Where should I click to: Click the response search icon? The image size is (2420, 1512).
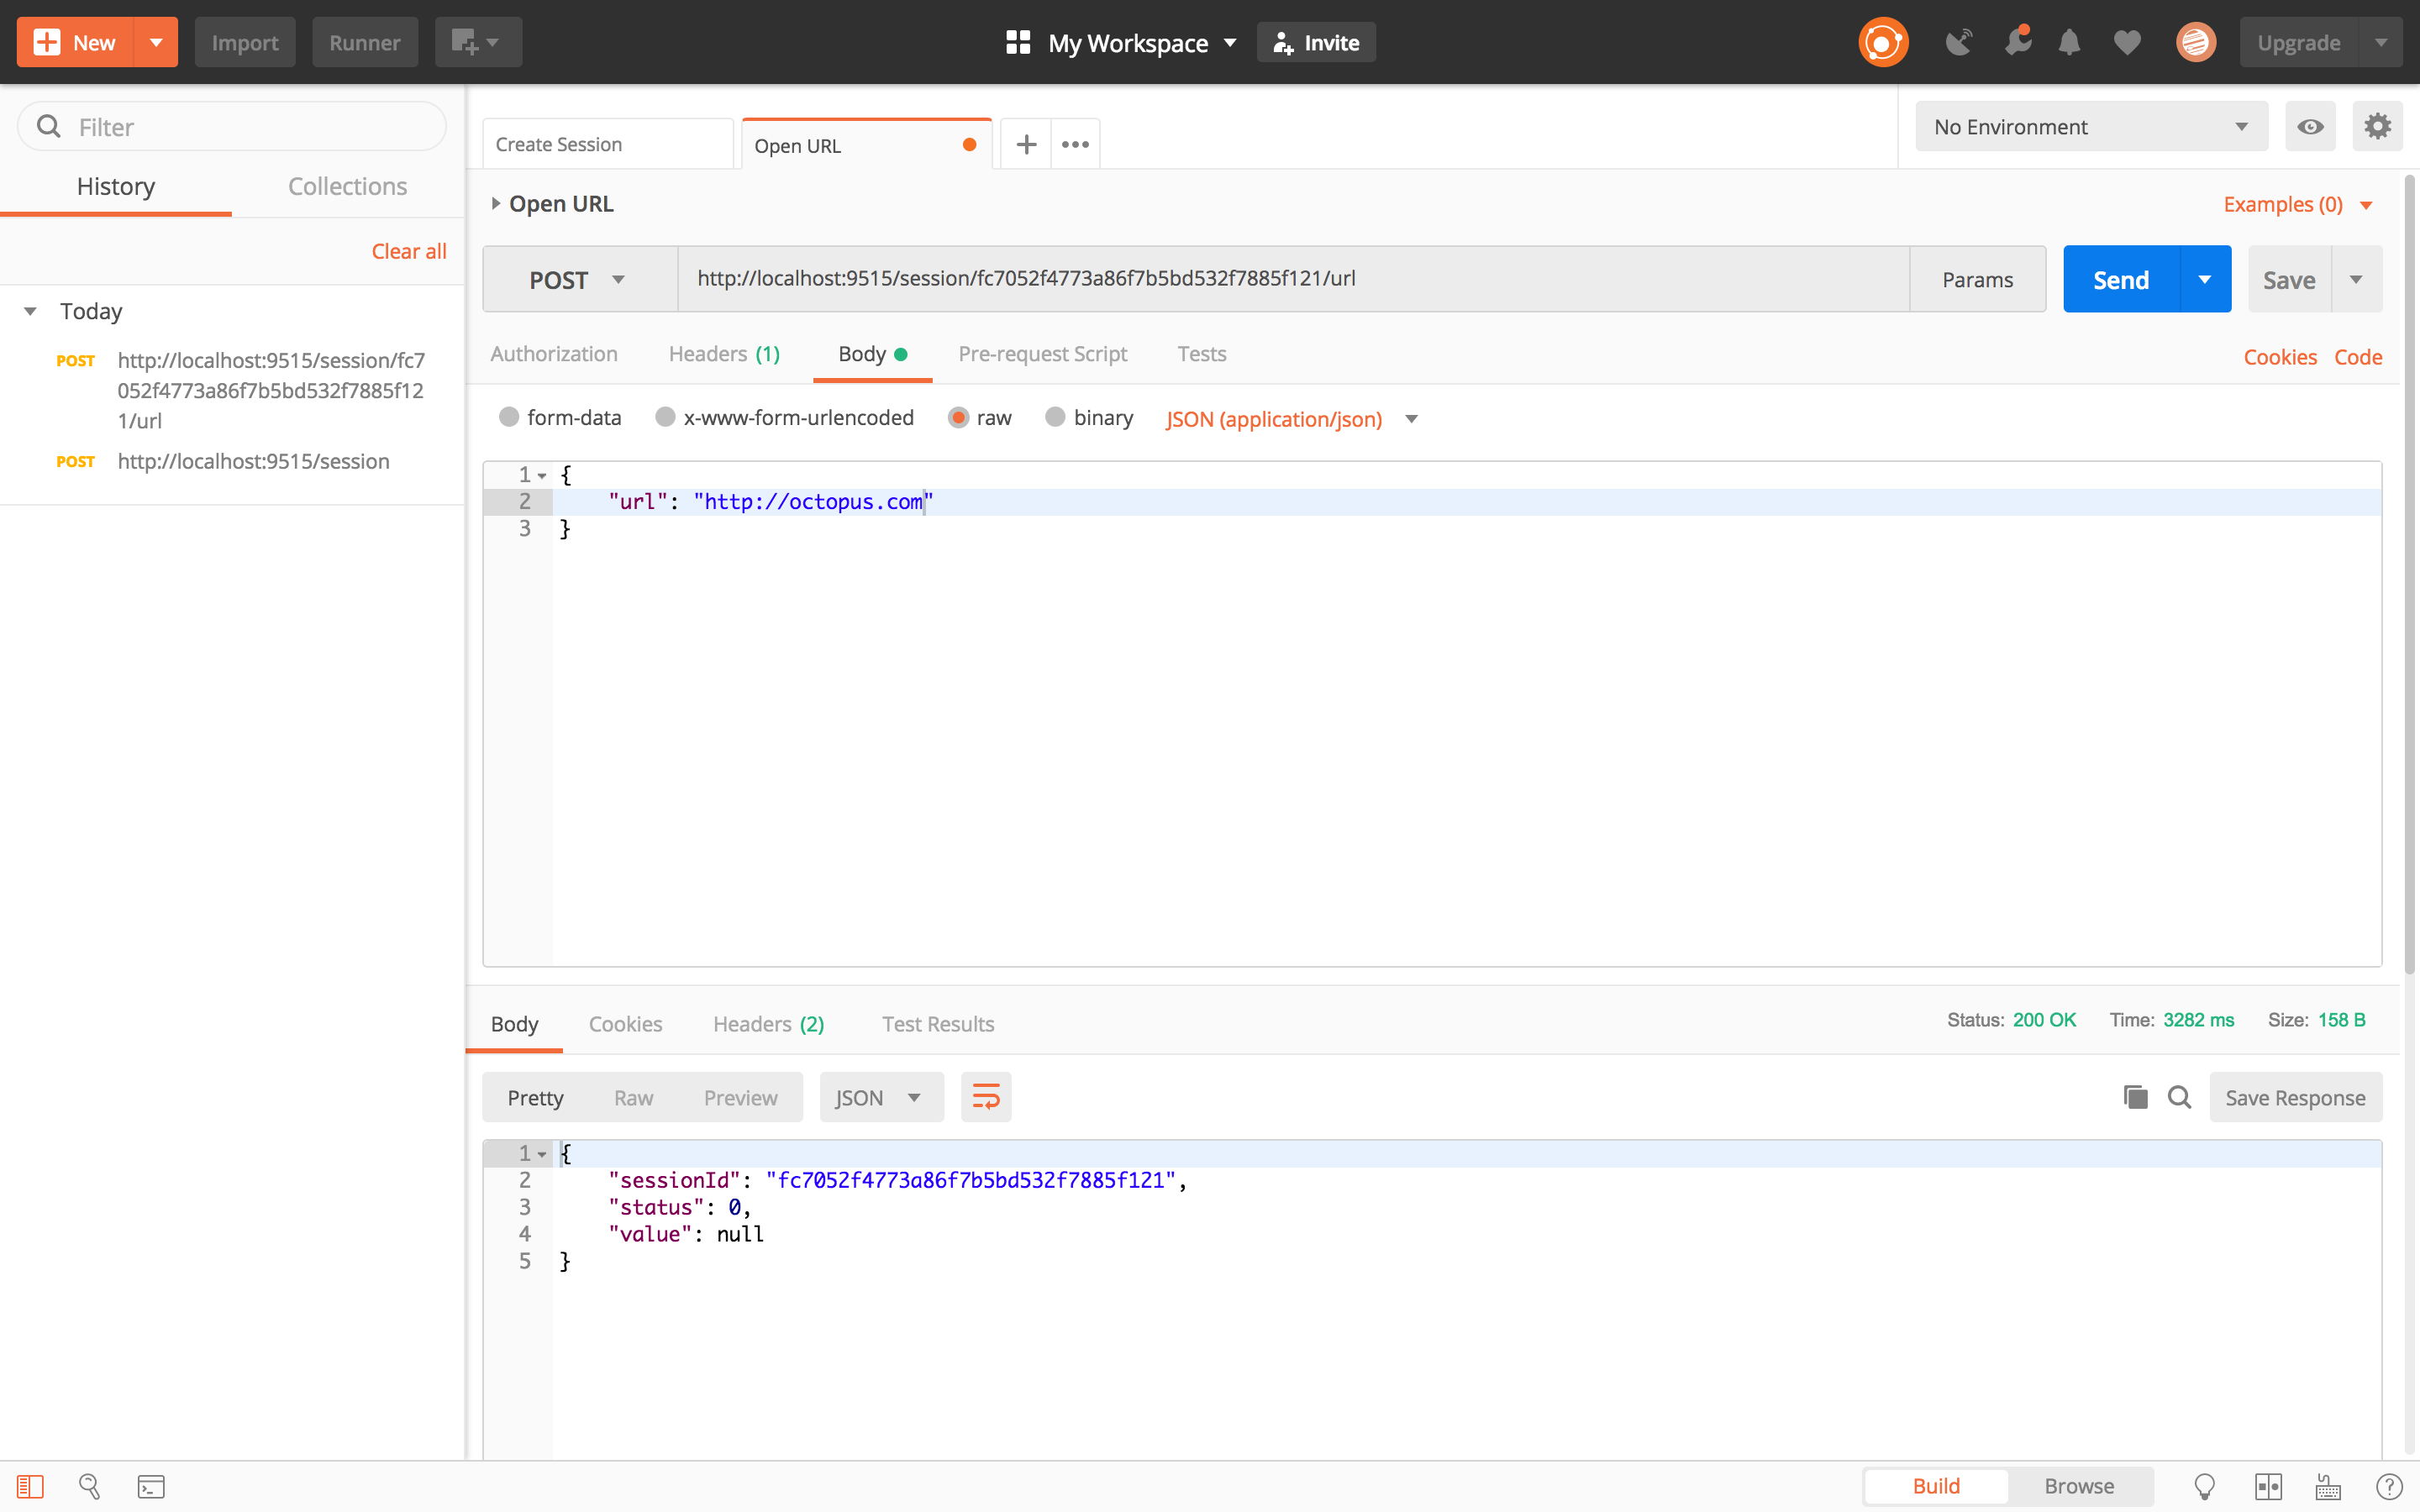2179,1098
